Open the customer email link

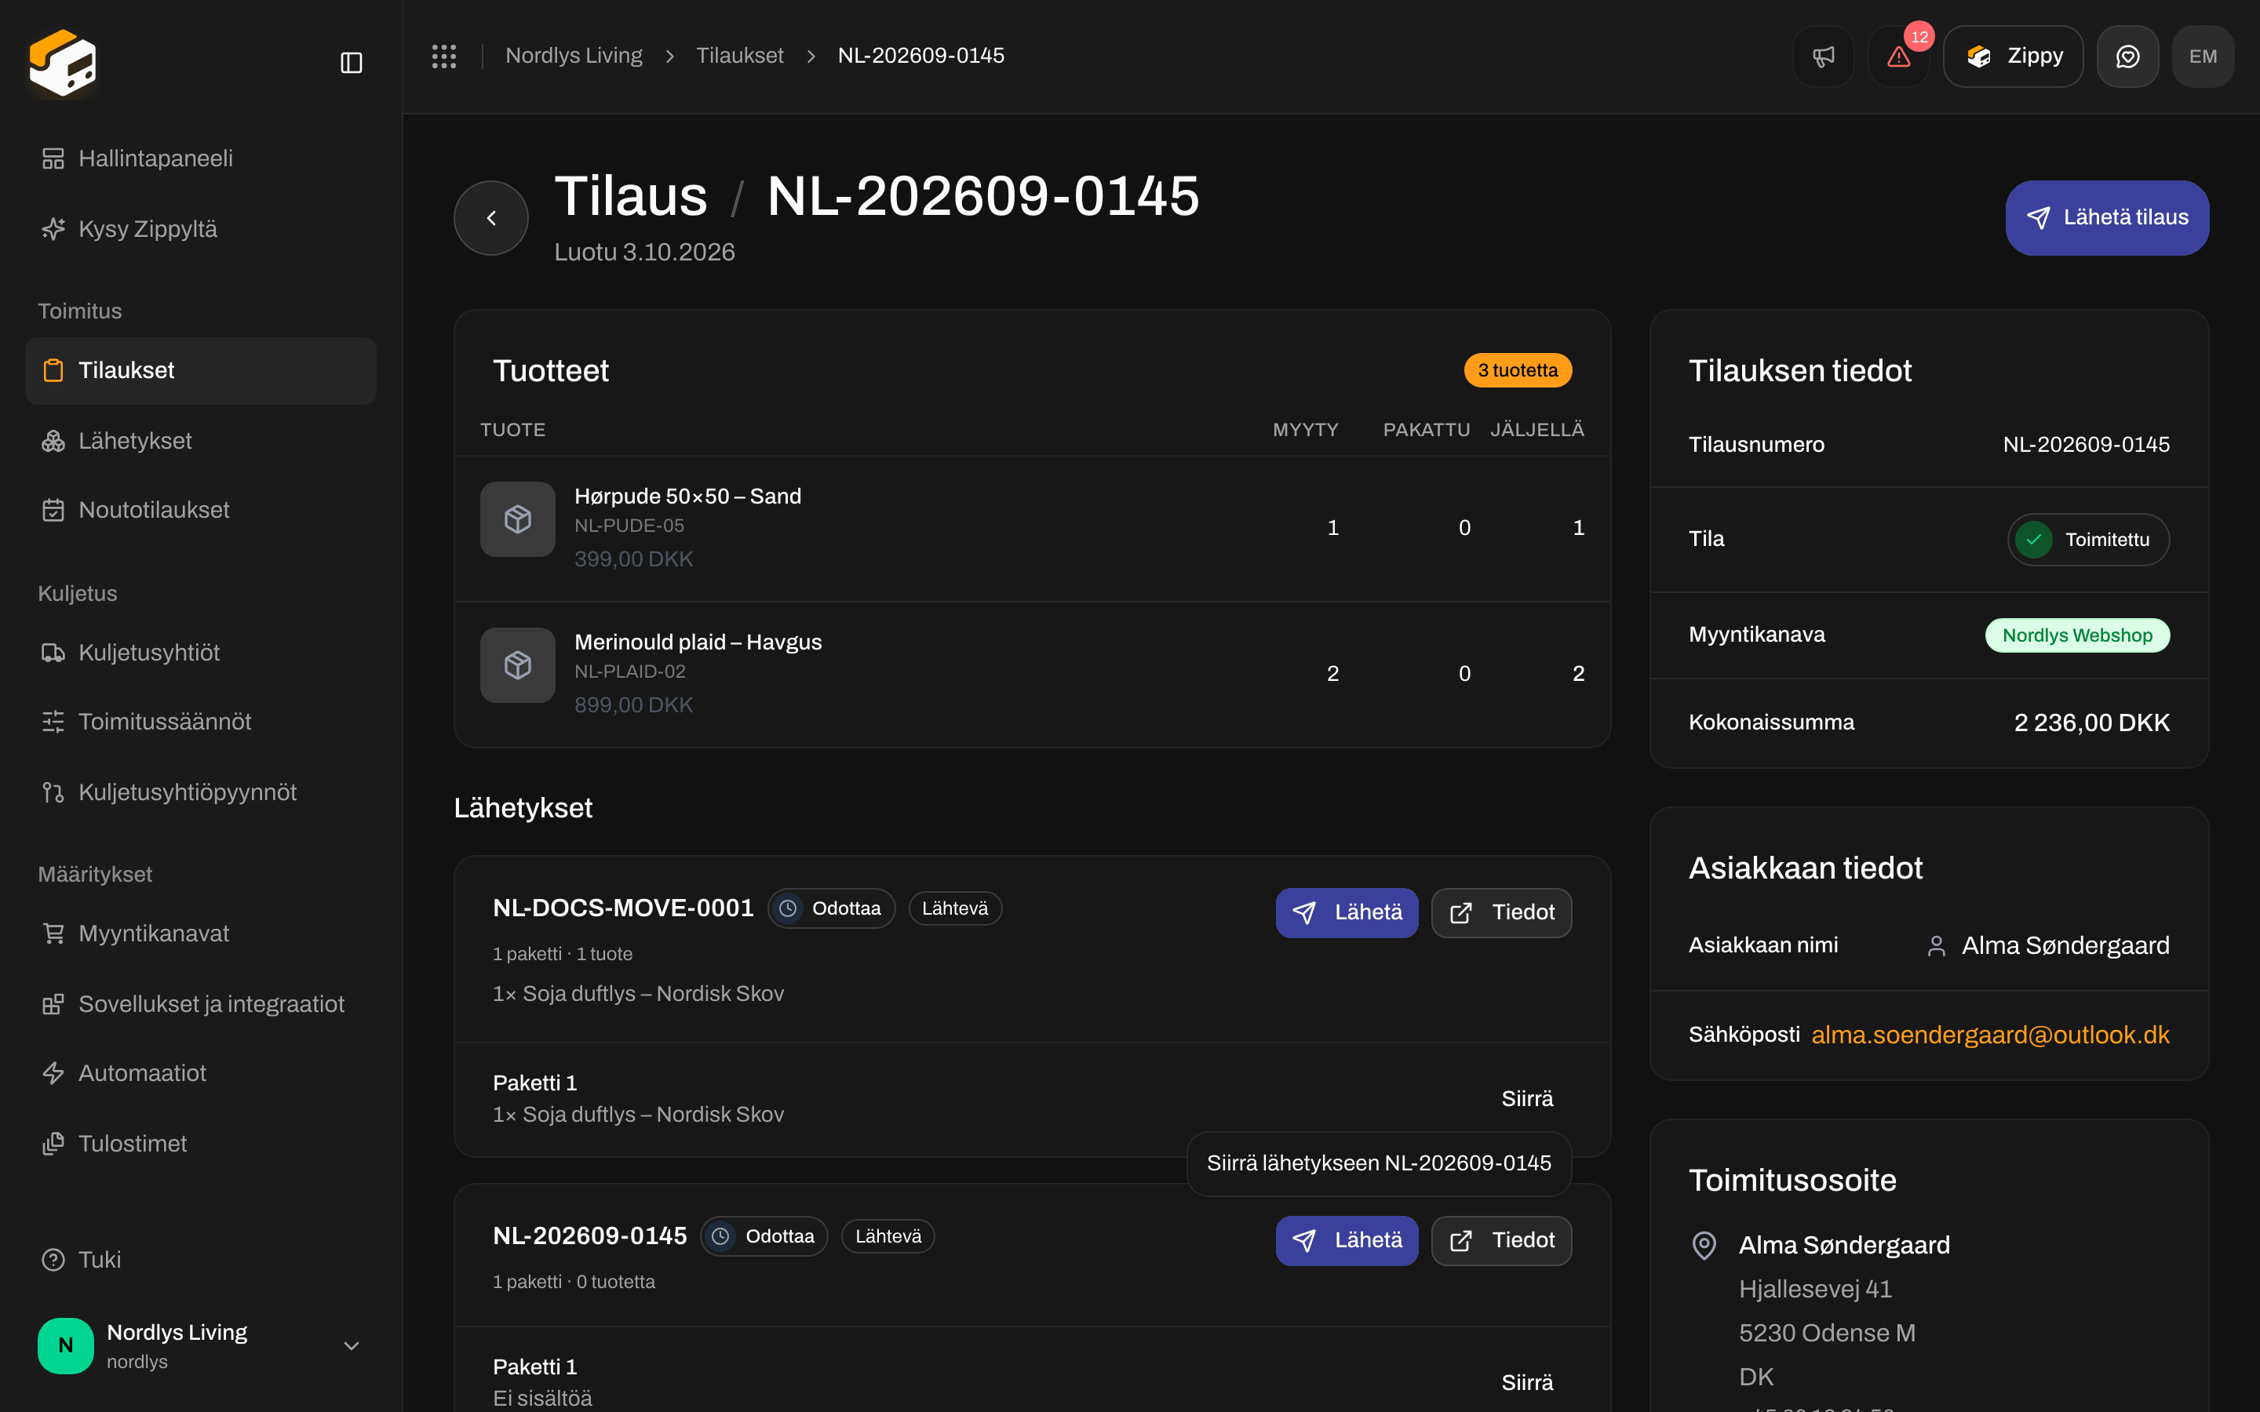coord(1990,1035)
